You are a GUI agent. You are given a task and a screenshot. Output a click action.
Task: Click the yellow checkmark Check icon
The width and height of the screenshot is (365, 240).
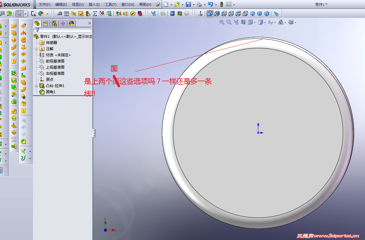133,14
